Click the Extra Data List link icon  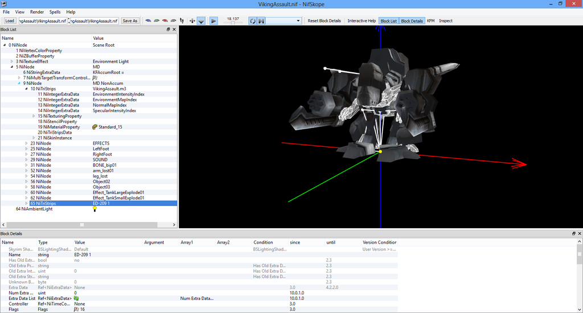click(x=76, y=298)
